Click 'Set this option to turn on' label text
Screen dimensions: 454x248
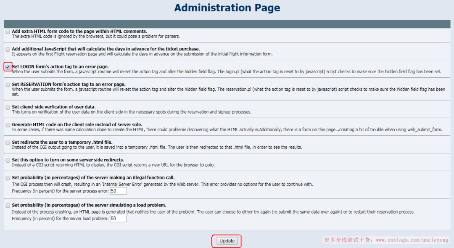tap(68, 160)
